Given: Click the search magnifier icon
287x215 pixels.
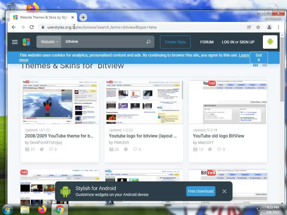Looking at the screenshot, I should pos(149,42).
